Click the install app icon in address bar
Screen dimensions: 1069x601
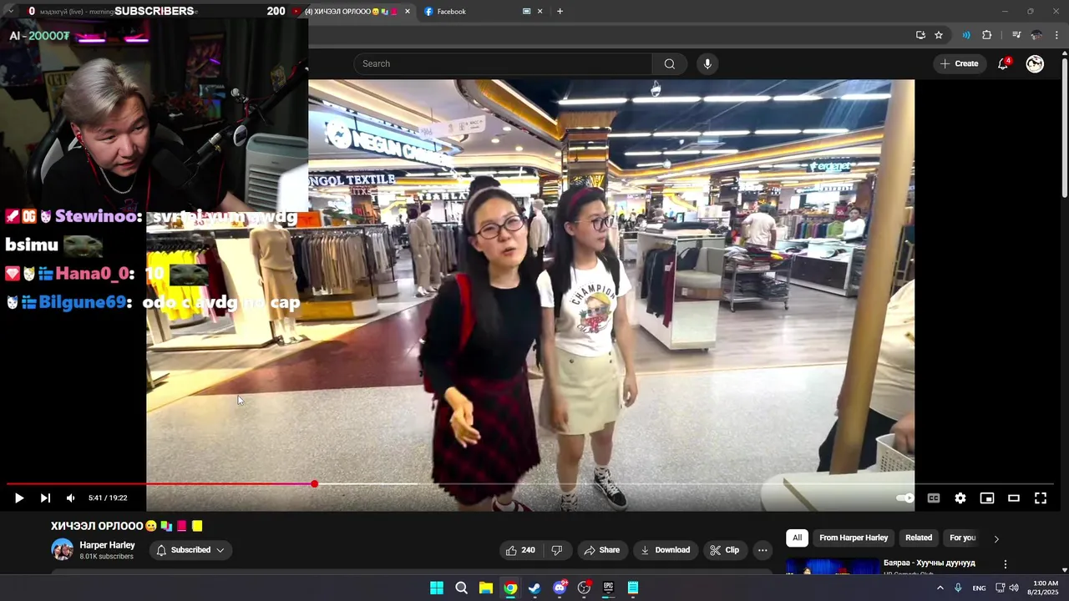[920, 35]
